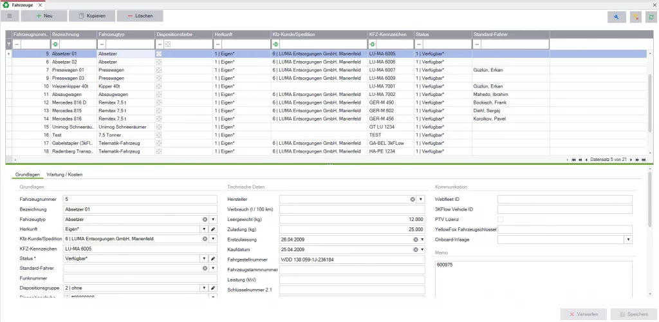Select the Fahrzeuge window tab
659x322 pixels.
(x=23, y=5)
